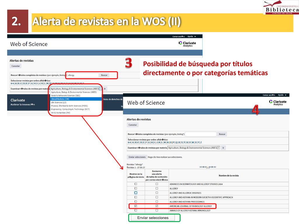Image resolution: width=299 pixels, height=224 pixels.
Task: Expand the Ayuda menu in back window
Action: coord(192,36)
